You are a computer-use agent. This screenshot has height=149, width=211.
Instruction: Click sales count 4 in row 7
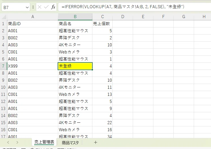click(x=103, y=66)
